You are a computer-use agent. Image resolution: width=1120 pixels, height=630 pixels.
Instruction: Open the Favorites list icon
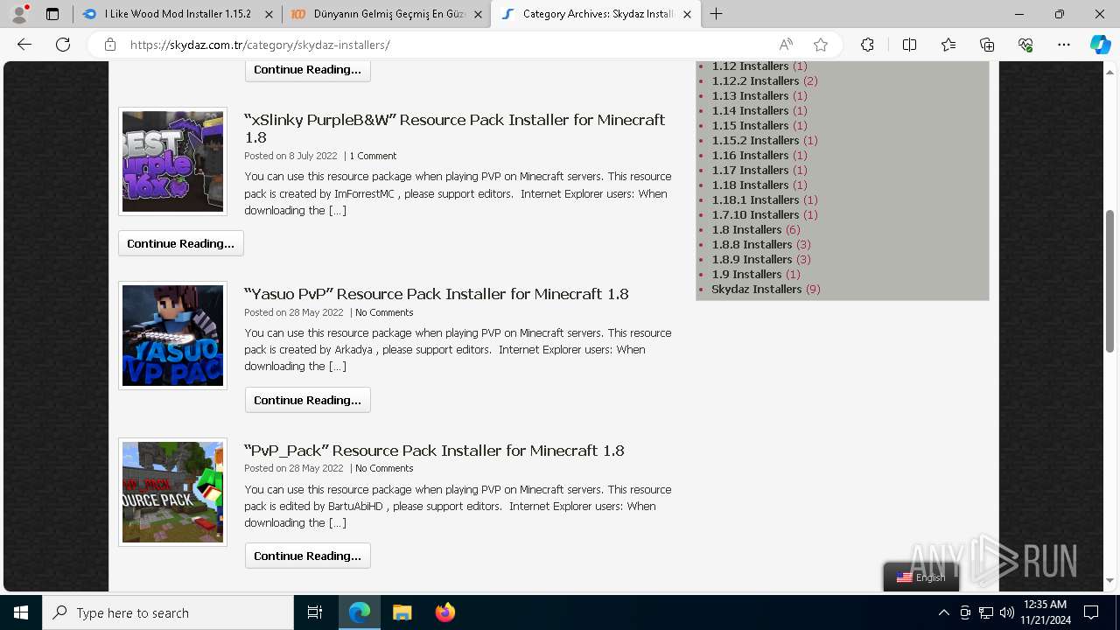(x=948, y=45)
